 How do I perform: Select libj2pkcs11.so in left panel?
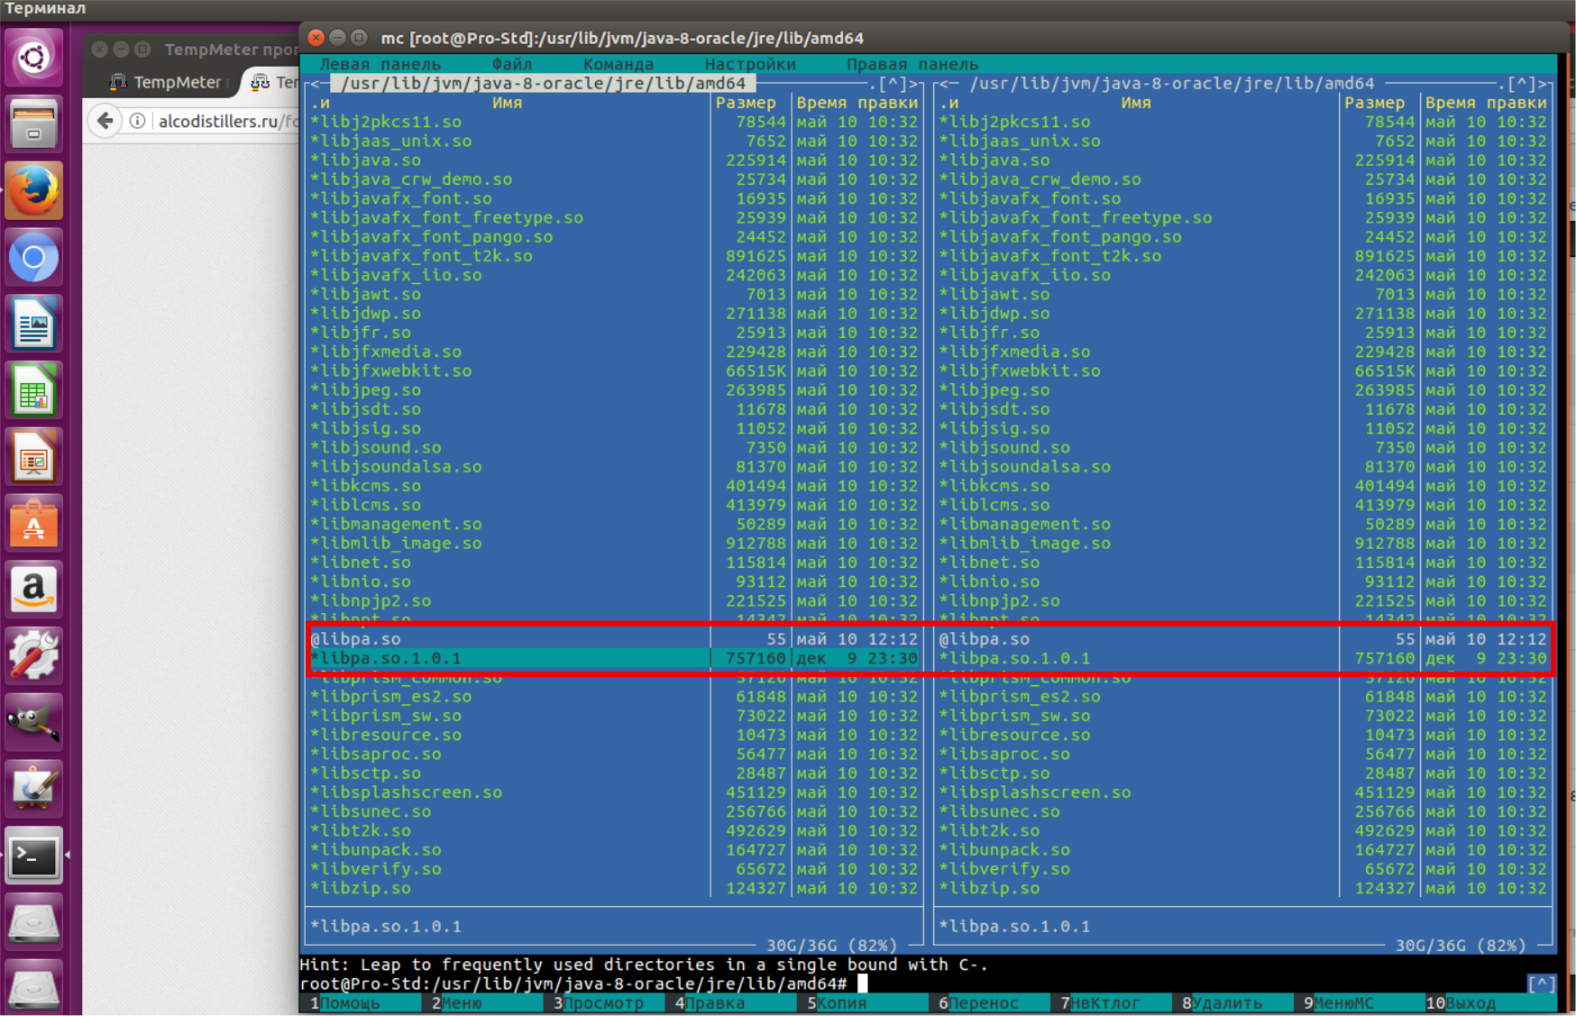point(613,122)
